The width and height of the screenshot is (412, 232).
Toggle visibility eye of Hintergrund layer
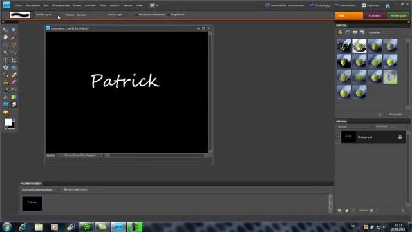pos(337,137)
